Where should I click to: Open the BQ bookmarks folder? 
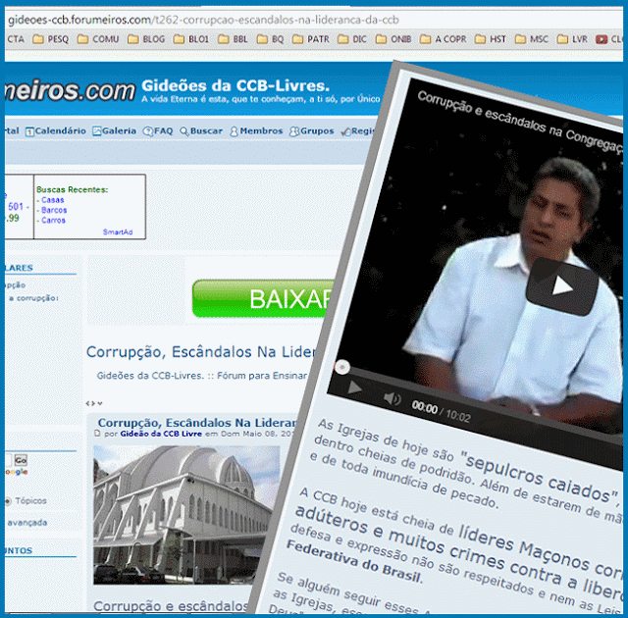[271, 39]
